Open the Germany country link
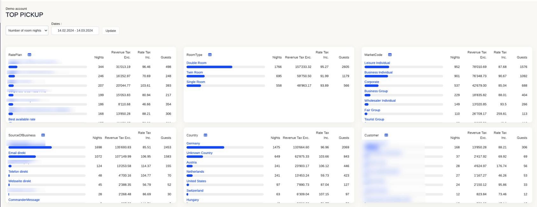 pos(193,144)
